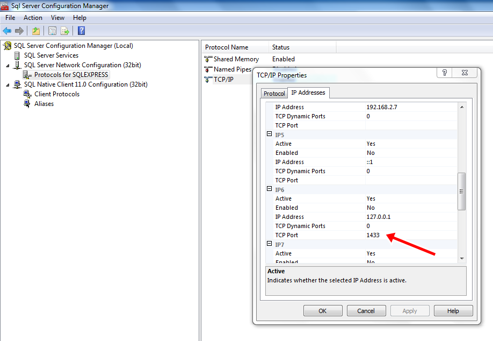Click the Status column header
The height and width of the screenshot is (341, 493).
pos(302,47)
